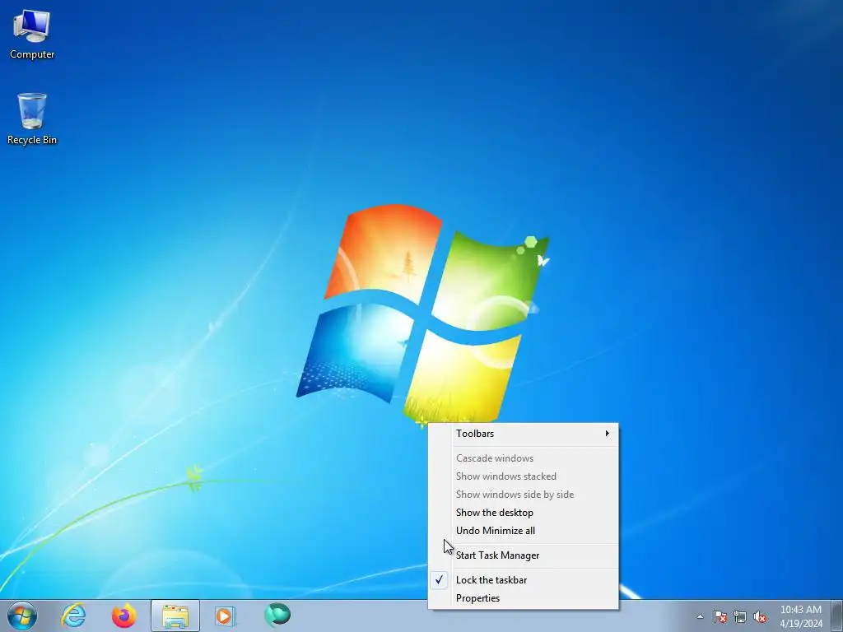Expand the Toolbars submenu
Viewport: 843px width, 632px height.
click(x=523, y=434)
